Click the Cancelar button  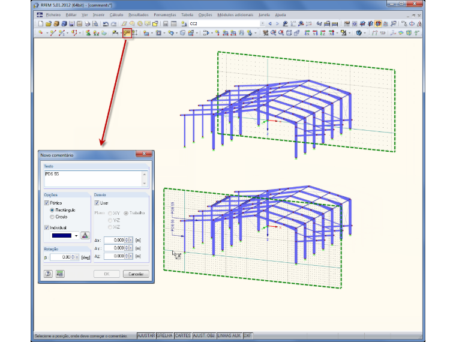(136, 274)
